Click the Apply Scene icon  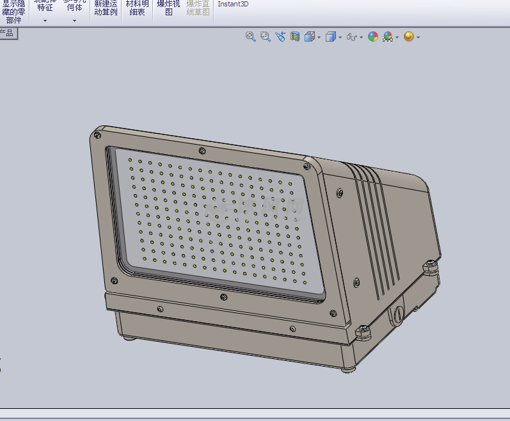point(388,37)
